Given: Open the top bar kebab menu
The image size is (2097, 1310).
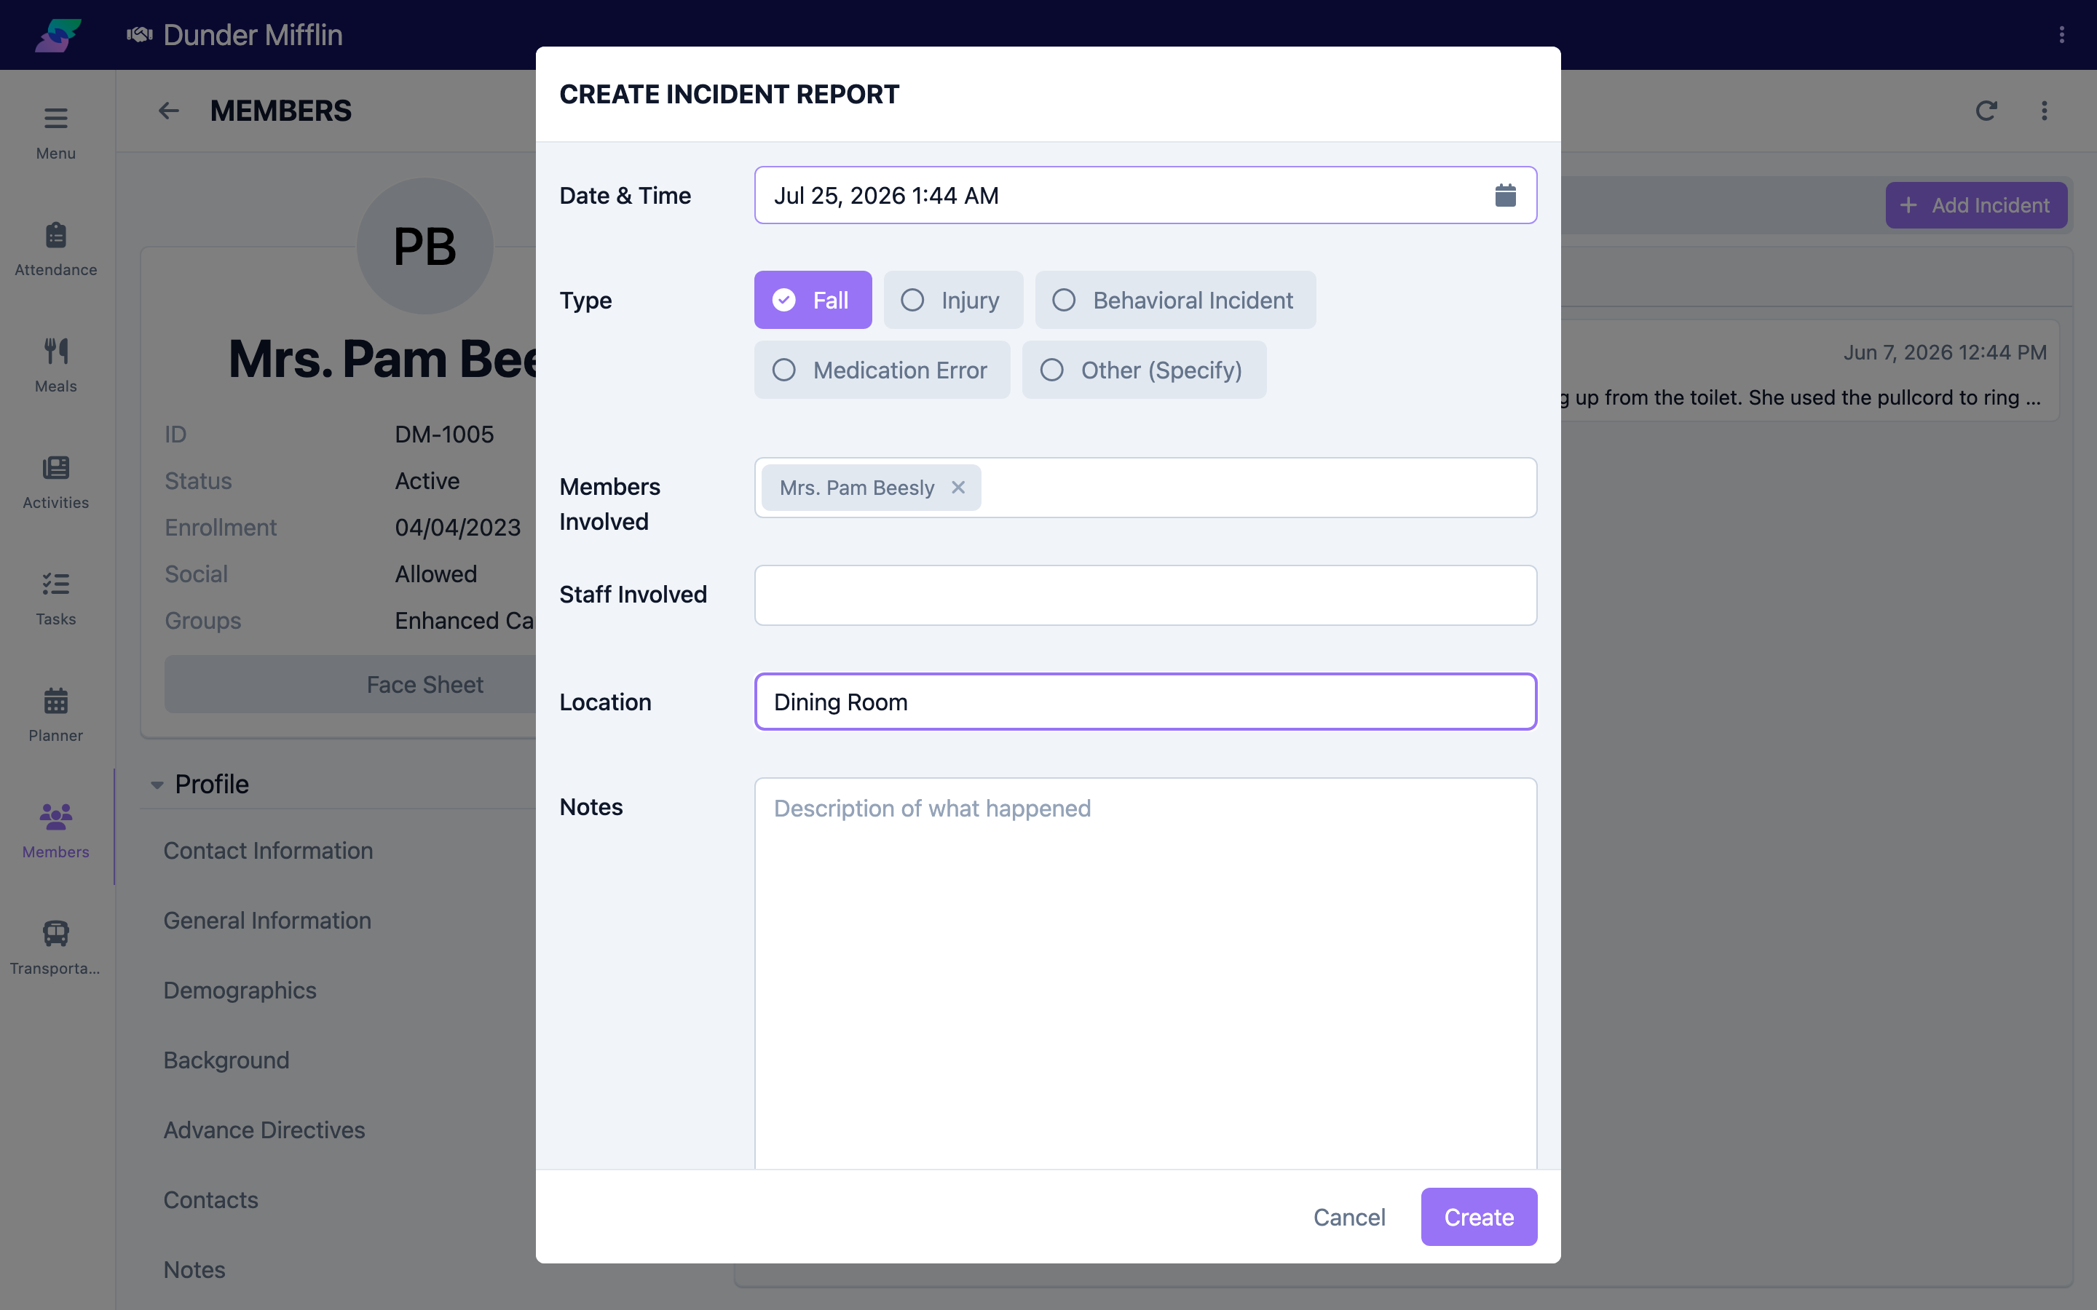Looking at the screenshot, I should pos(2061,35).
